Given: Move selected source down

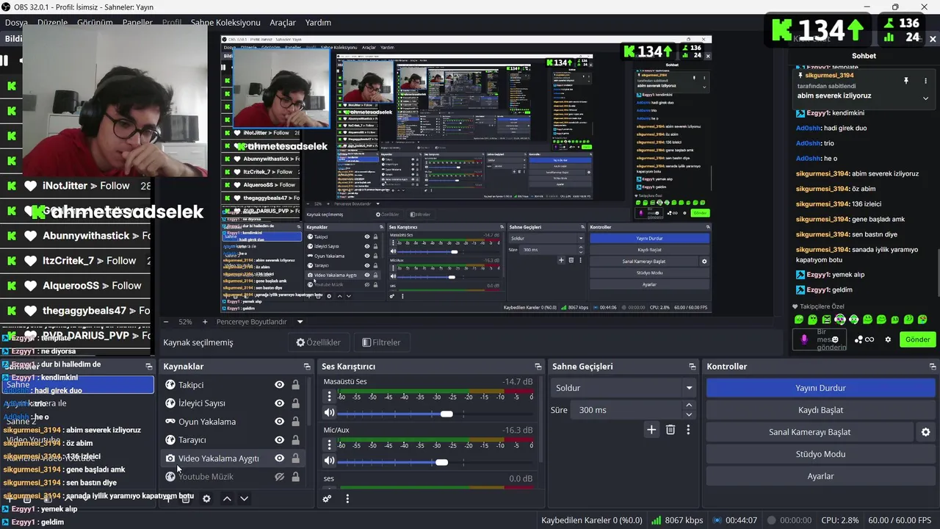Looking at the screenshot, I should [x=245, y=498].
